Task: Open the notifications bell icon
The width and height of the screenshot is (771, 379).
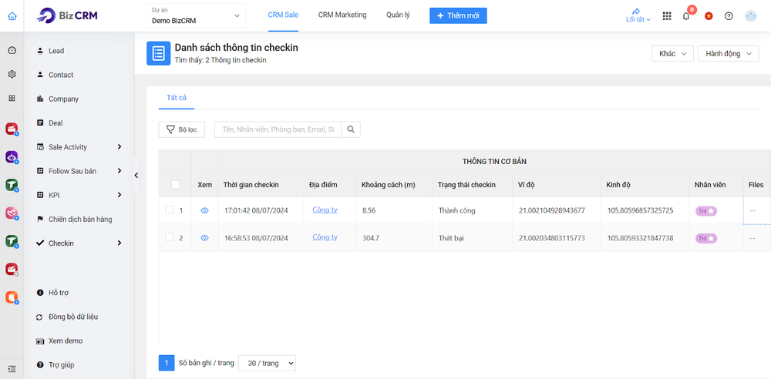Action: [686, 16]
